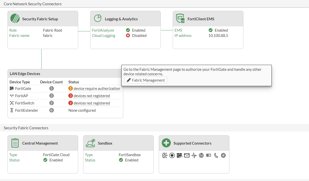Click the phone handset connector icon
This screenshot has height=181, width=309.
(x=216, y=155)
